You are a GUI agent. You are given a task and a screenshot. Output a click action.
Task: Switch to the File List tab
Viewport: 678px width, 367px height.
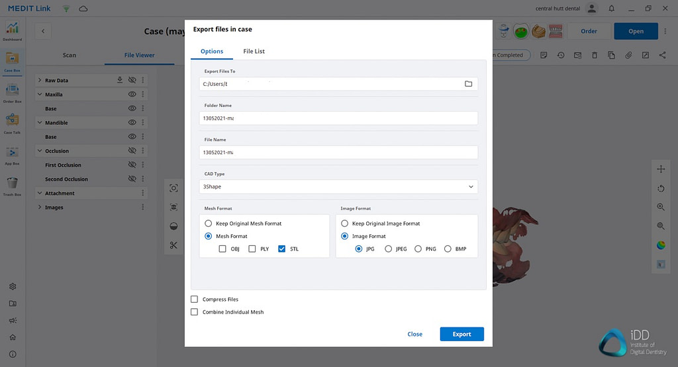point(254,51)
